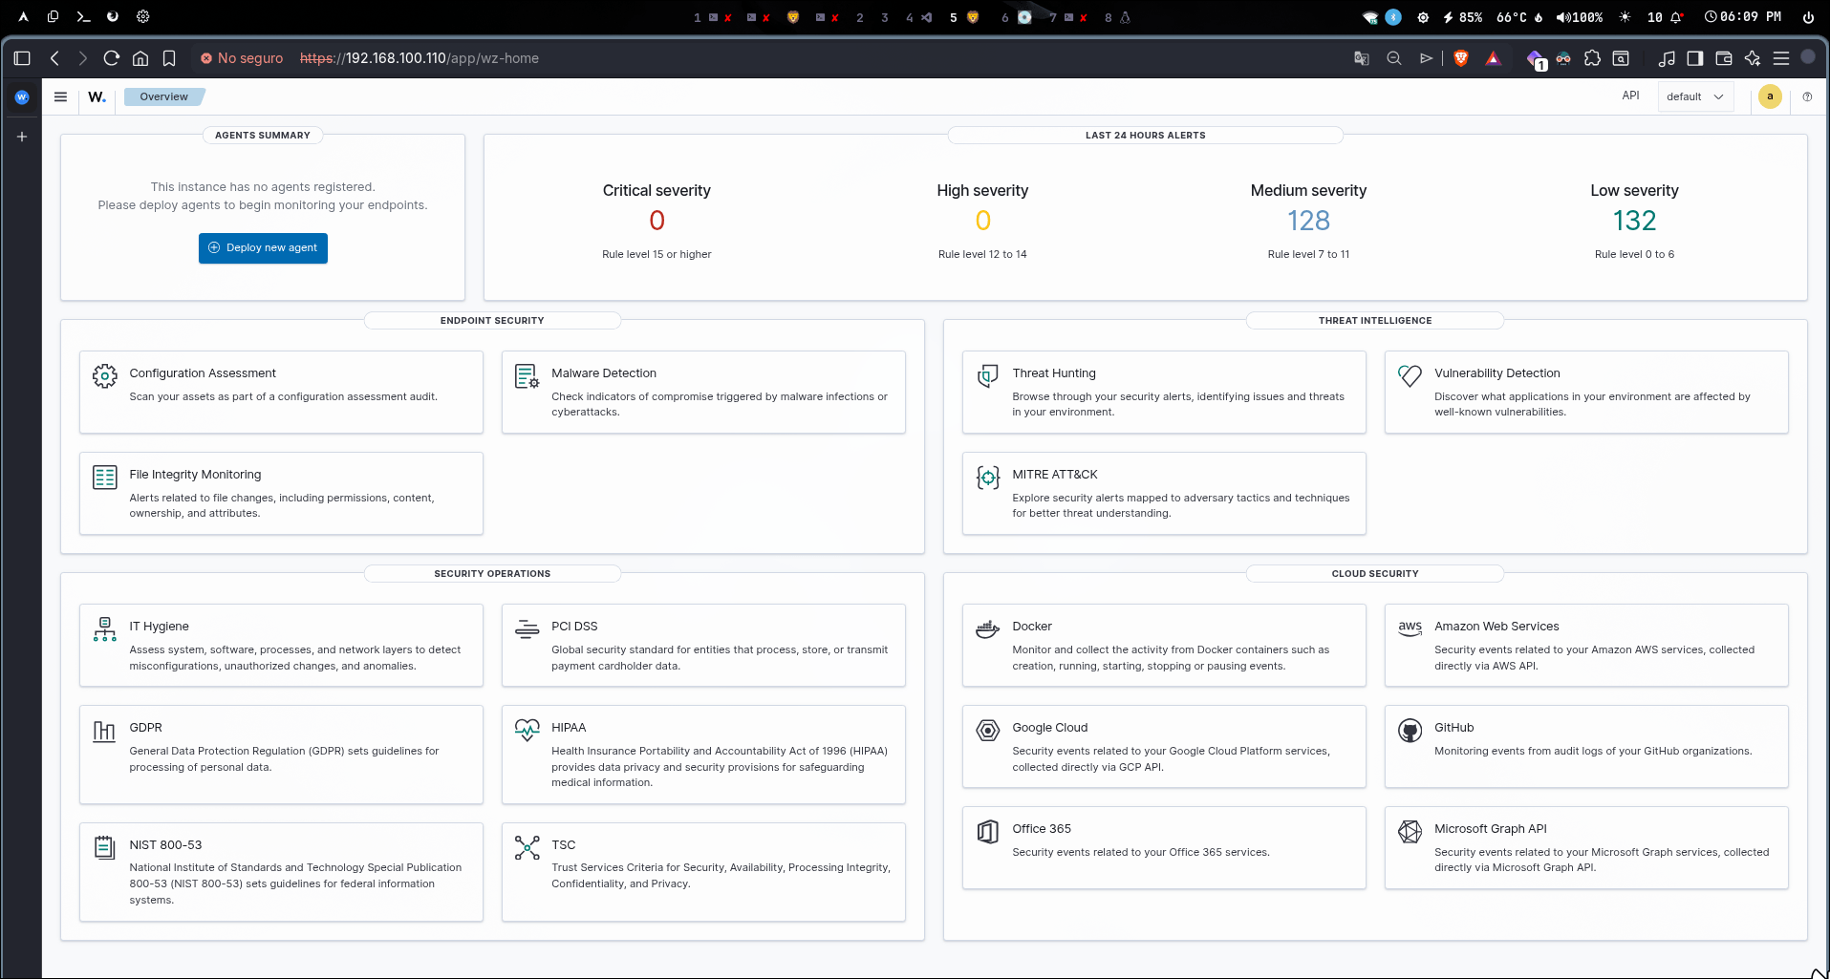
Task: Open the IT Hygiene icon
Action: click(104, 629)
